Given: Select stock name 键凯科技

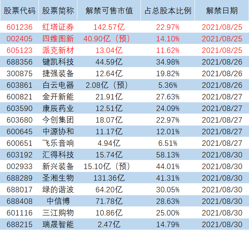Looking at the screenshot, I should pos(58,62).
